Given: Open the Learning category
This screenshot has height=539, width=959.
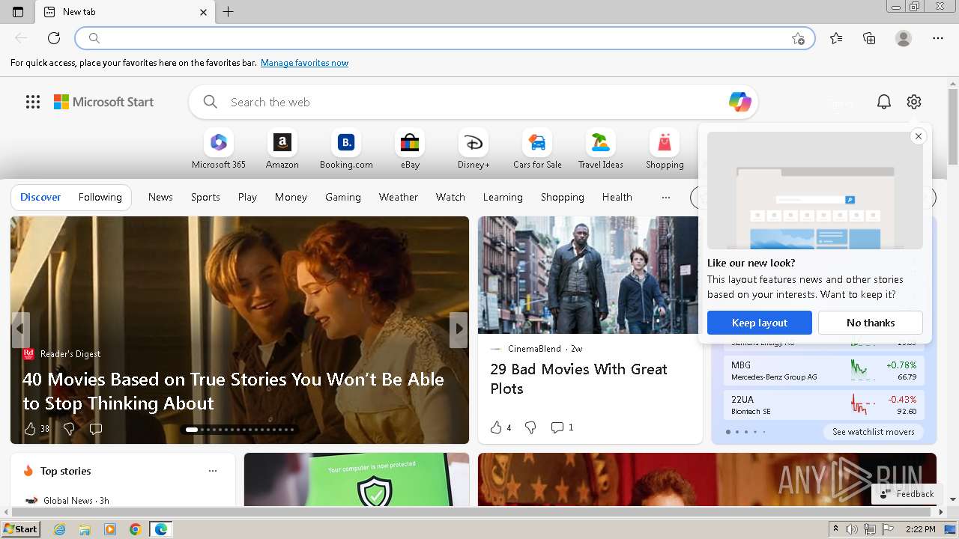Looking at the screenshot, I should click(x=503, y=197).
